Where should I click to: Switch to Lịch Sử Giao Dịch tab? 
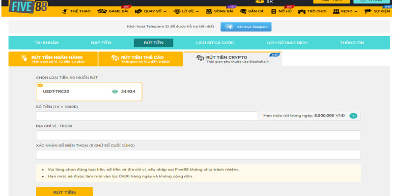pyautogui.click(x=286, y=43)
